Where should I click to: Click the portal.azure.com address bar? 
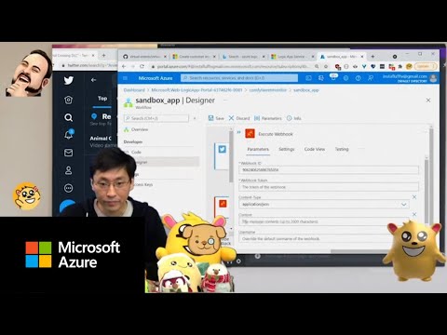(231, 66)
